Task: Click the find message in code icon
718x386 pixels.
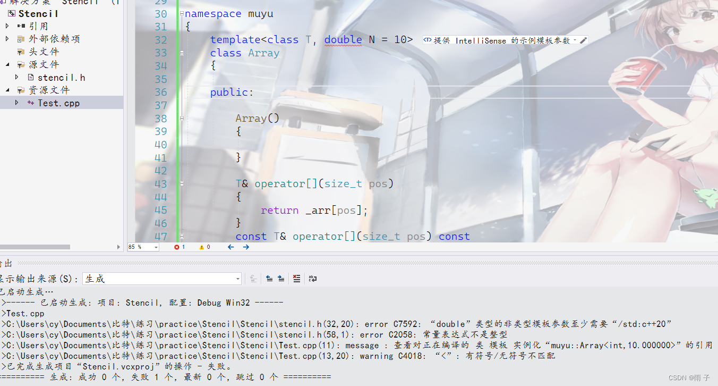Action: pos(254,279)
